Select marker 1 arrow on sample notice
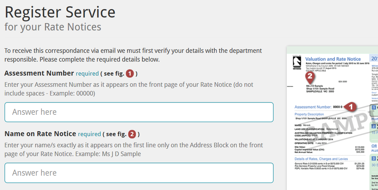The width and height of the screenshot is (378, 190). [x=350, y=107]
